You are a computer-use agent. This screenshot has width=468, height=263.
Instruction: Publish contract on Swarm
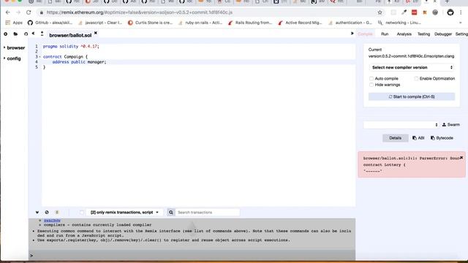pos(451,125)
